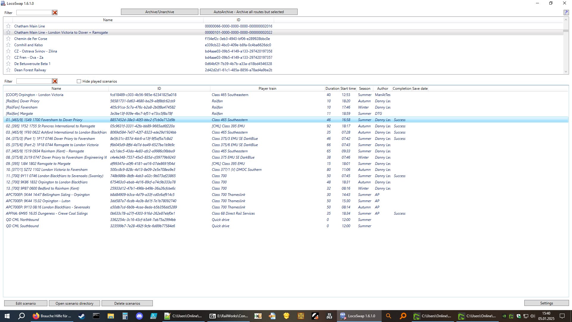Open the Settings button
The height and width of the screenshot is (322, 572).
(x=546, y=303)
